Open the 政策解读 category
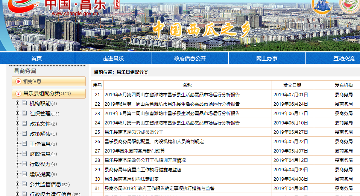360x196 pixels. [40, 134]
